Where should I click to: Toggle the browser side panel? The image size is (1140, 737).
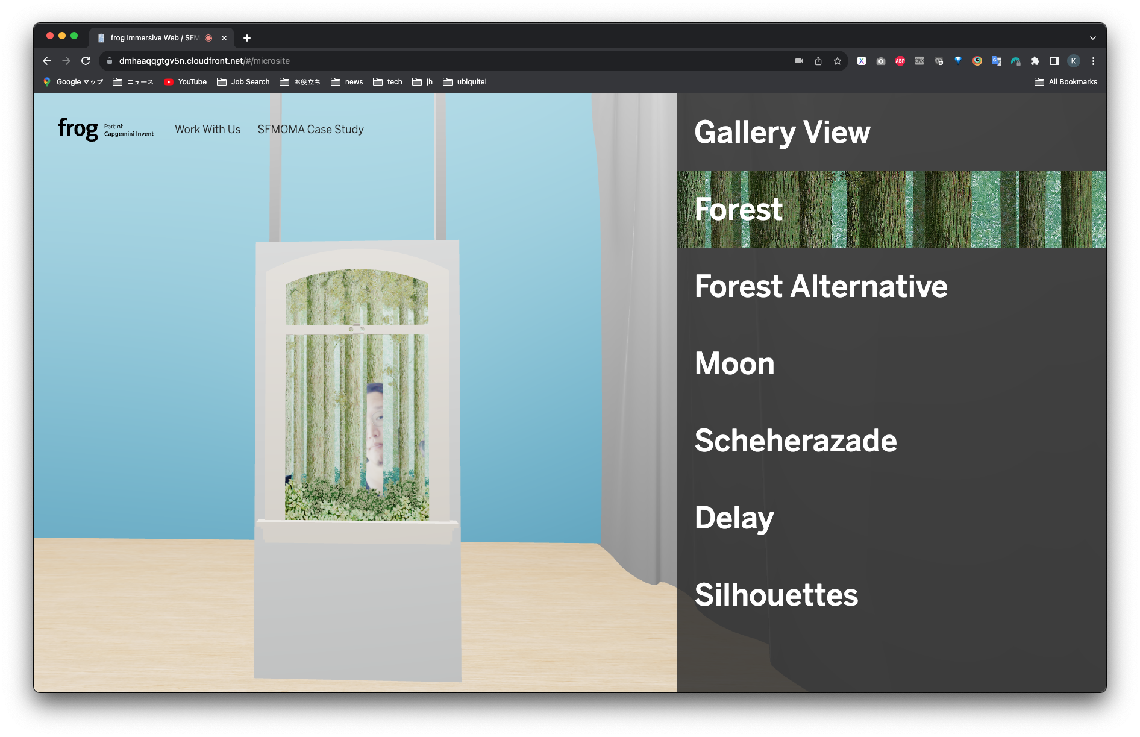coord(1054,61)
